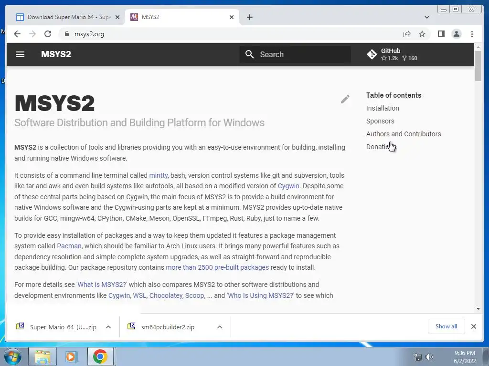This screenshot has width=489, height=366.
Task: Follow the Pacman link
Action: click(x=69, y=246)
